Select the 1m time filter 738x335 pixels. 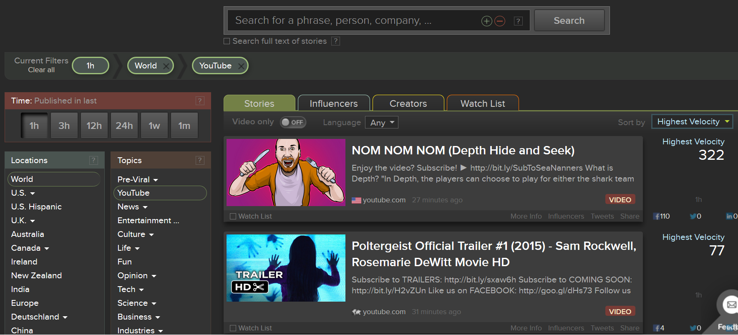184,126
